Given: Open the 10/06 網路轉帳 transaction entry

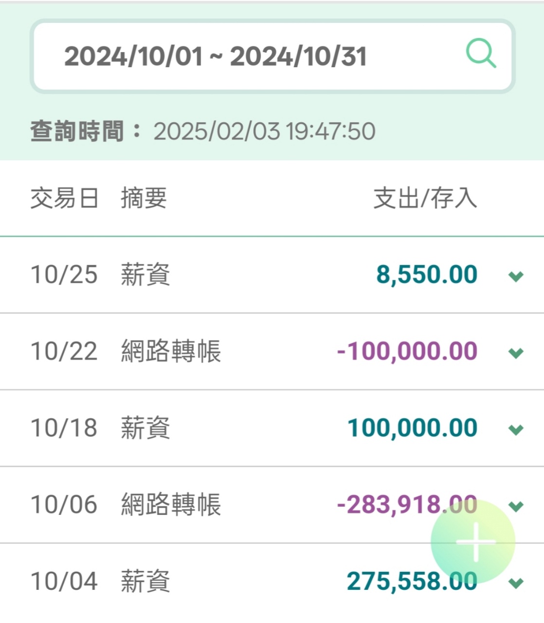Looking at the screenshot, I should (x=170, y=505).
